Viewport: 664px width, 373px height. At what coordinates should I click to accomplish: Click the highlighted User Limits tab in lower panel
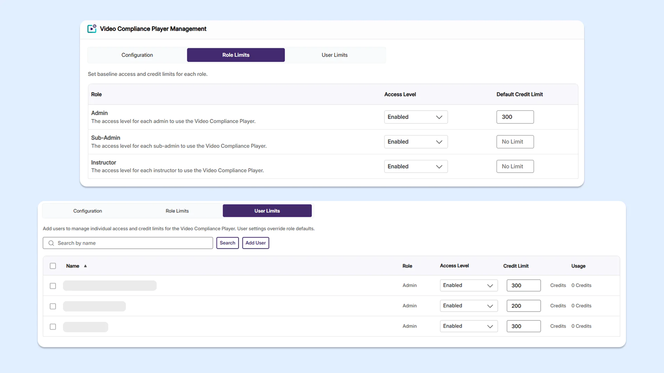click(267, 211)
